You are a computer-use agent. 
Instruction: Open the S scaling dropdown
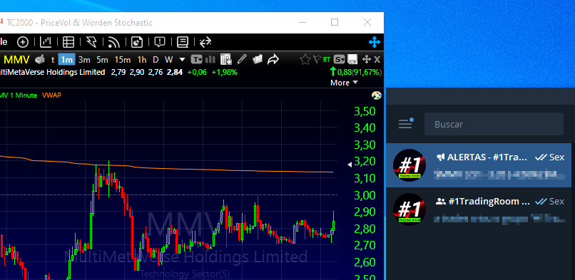point(339,59)
